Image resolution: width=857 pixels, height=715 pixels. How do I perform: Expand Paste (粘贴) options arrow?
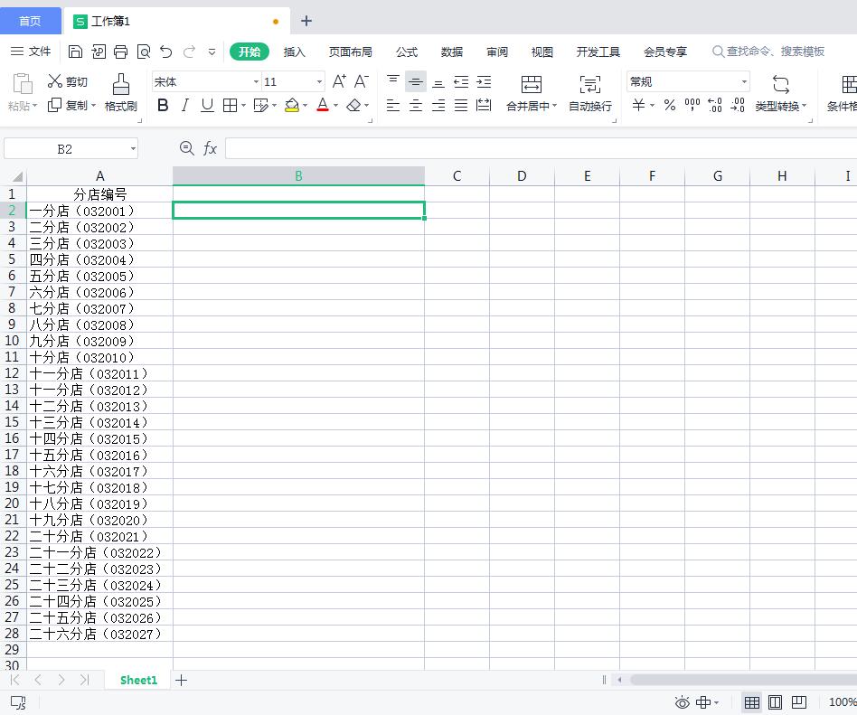point(34,106)
